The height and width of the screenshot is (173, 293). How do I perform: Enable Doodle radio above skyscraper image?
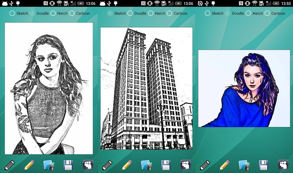[x=130, y=14]
